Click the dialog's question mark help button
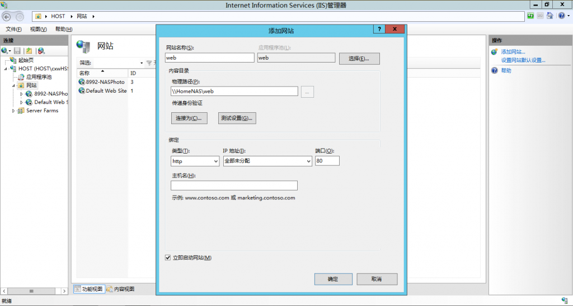Viewport: 573px width, 306px height. coord(379,29)
